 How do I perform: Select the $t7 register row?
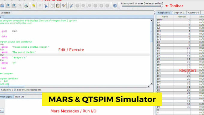point(180,62)
